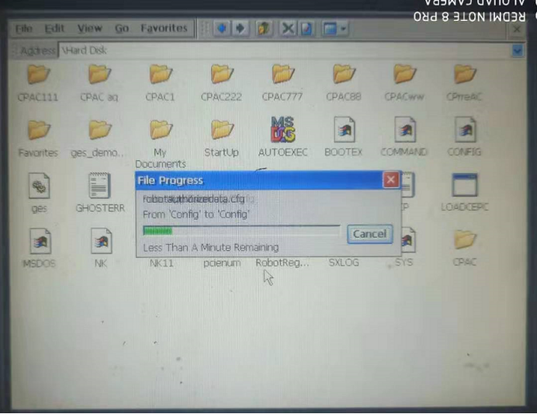Click the Delete X toolbar icon
The height and width of the screenshot is (414, 537).
point(287,29)
